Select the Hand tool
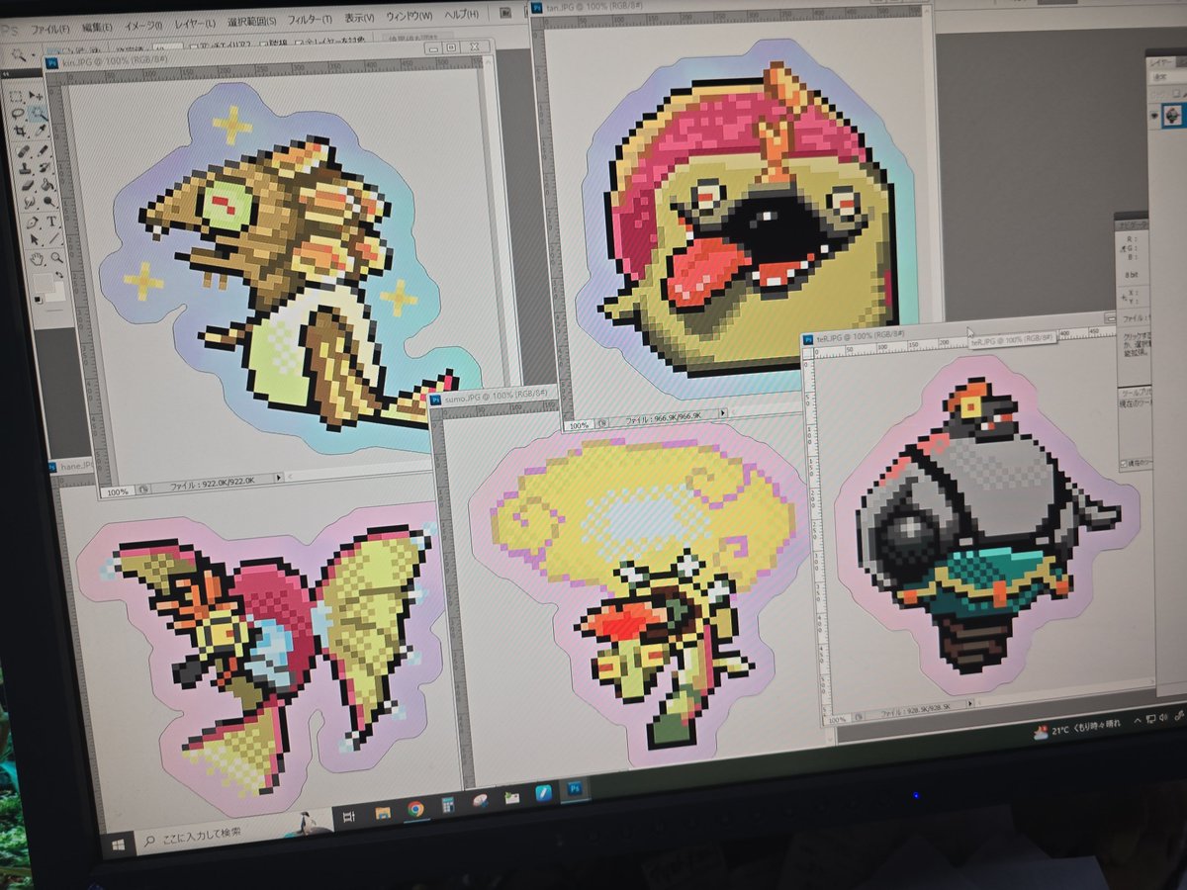The image size is (1187, 890). pos(37,259)
